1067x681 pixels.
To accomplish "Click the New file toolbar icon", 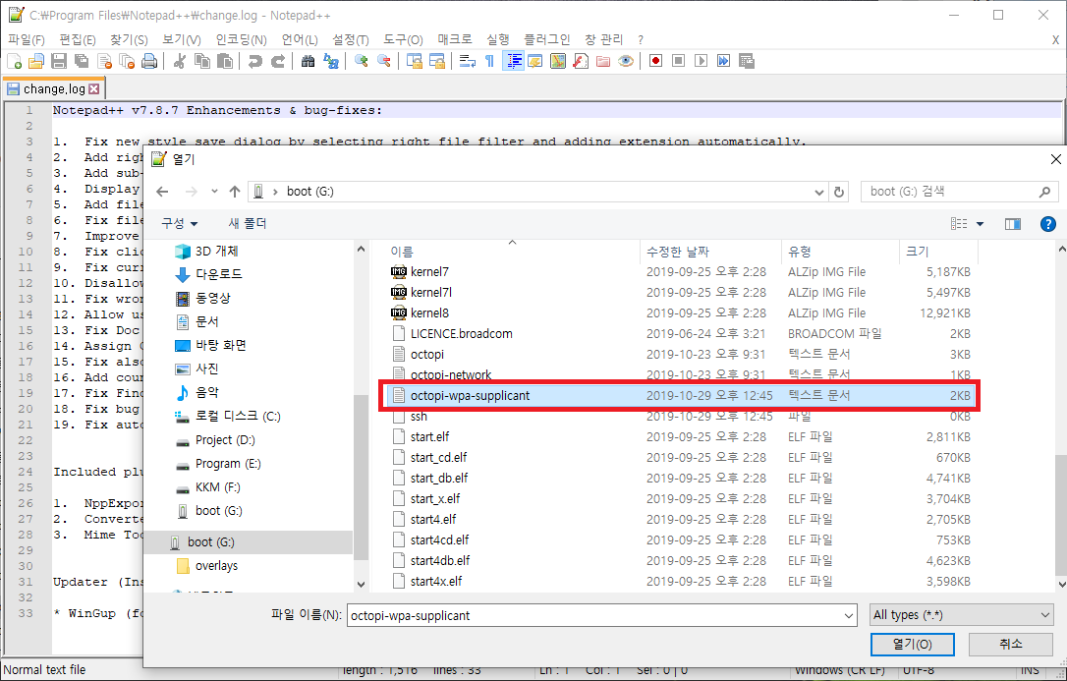I will tap(15, 61).
